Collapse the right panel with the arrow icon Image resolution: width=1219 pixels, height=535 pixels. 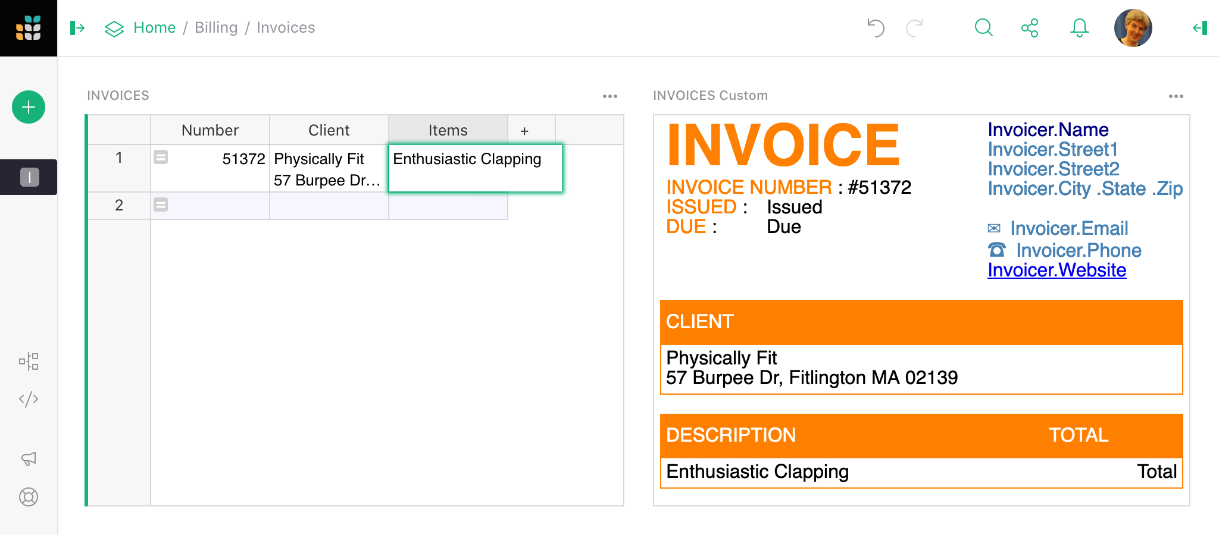pos(1199,28)
